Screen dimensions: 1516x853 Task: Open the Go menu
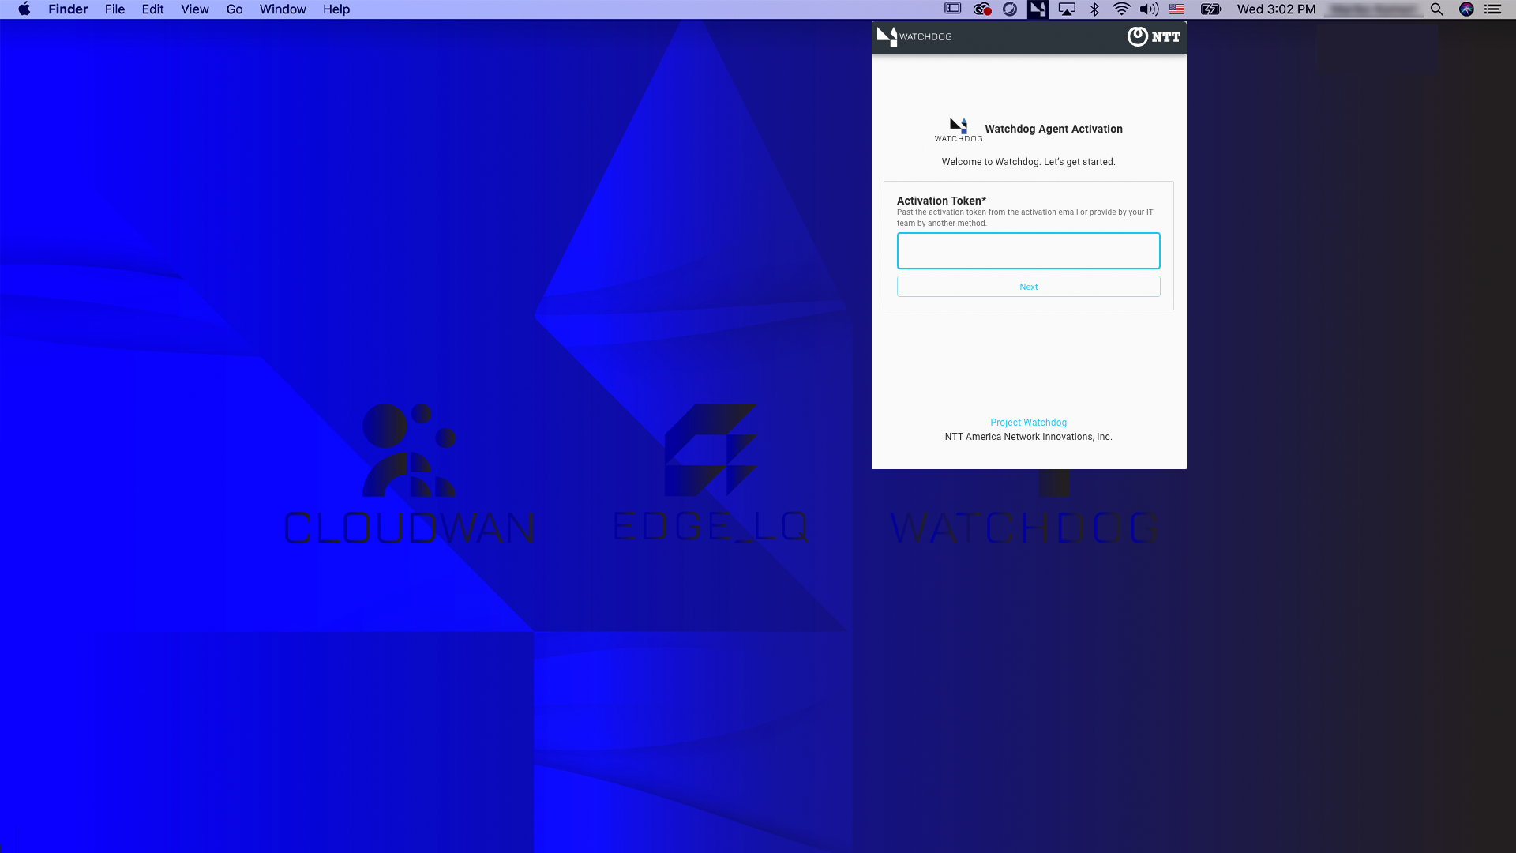point(235,9)
